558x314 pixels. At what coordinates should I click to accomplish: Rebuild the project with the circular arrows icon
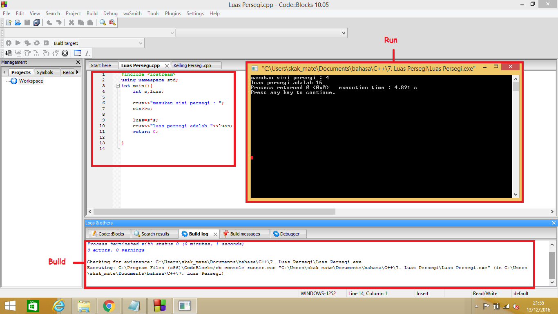(x=37, y=43)
